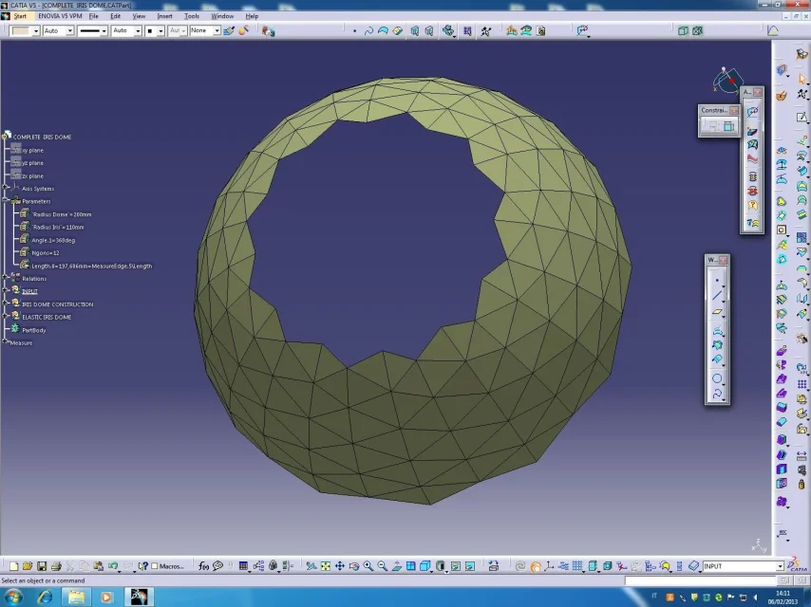Click the Save icon

click(x=42, y=566)
